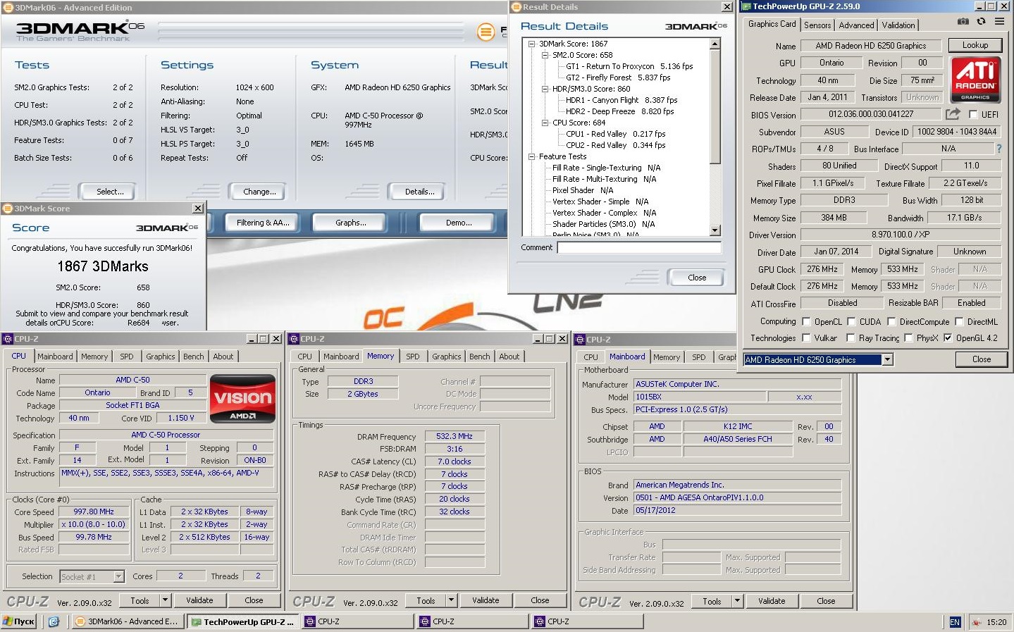Viewport: 1014px width, 632px height.
Task: Switch to TechPowerUp GPU-Z taskbar button
Action: tap(243, 621)
